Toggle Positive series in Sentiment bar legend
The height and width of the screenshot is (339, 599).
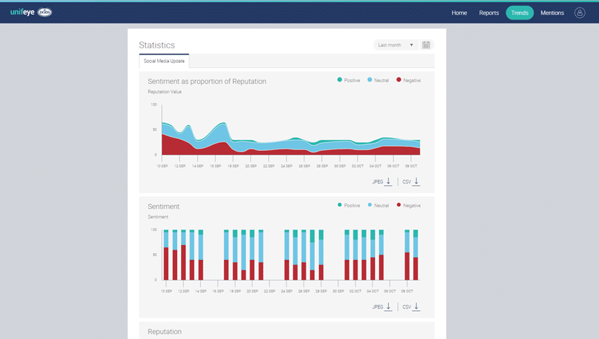click(x=349, y=205)
